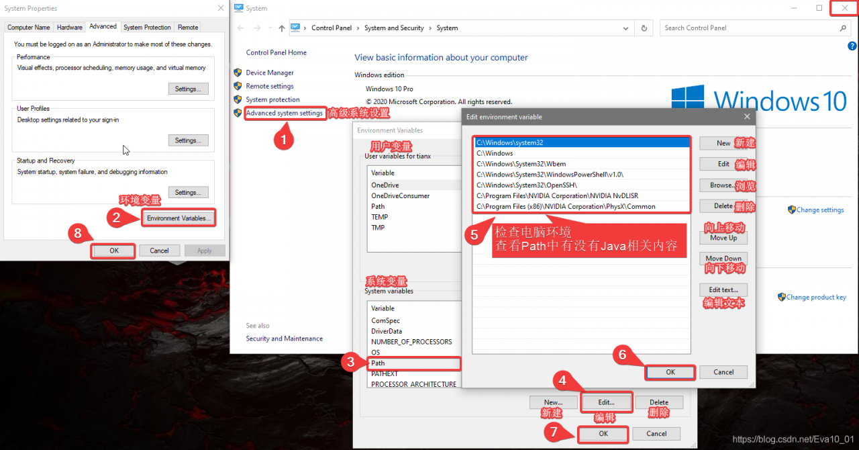This screenshot has height=450, width=859.
Task: Select OneDriveConsumer user variable
Action: click(415, 195)
